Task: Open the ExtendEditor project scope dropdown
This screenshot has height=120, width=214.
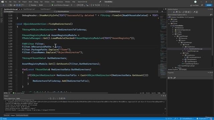Action: point(29,12)
